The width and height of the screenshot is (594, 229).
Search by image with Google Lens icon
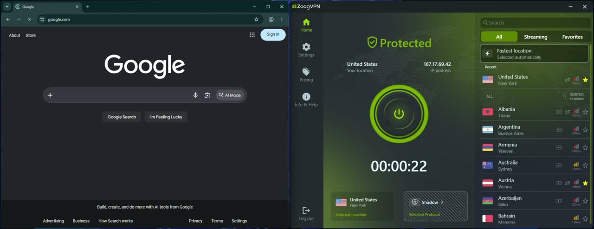click(207, 95)
